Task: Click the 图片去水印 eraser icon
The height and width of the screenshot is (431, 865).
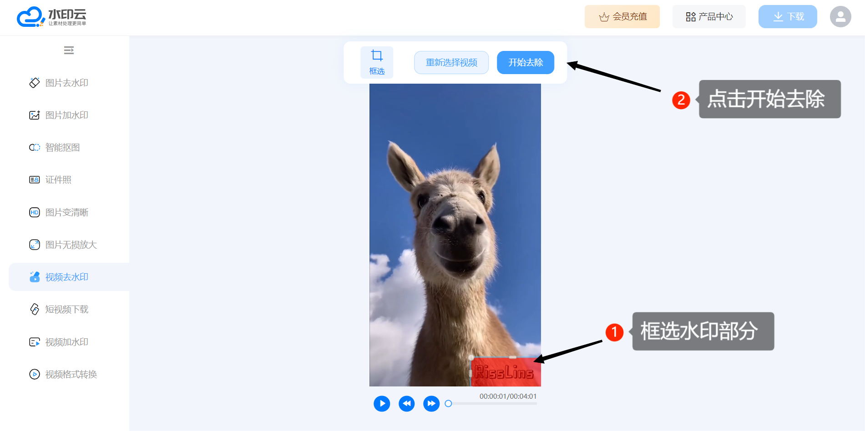Action: click(35, 83)
